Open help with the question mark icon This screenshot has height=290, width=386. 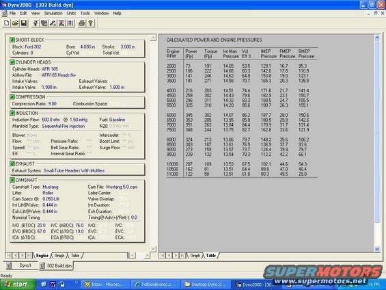91,23
